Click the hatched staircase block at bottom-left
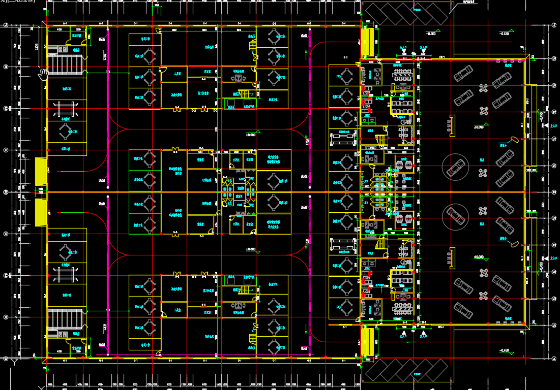Image resolution: width=560 pixels, height=390 pixels. click(65, 319)
